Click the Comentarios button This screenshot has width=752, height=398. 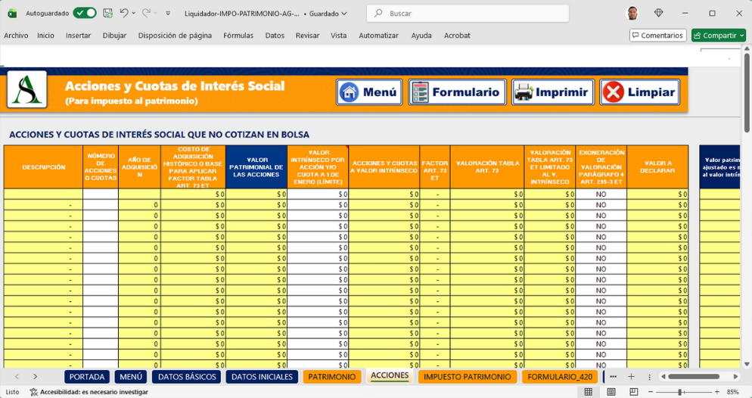pyautogui.click(x=657, y=36)
